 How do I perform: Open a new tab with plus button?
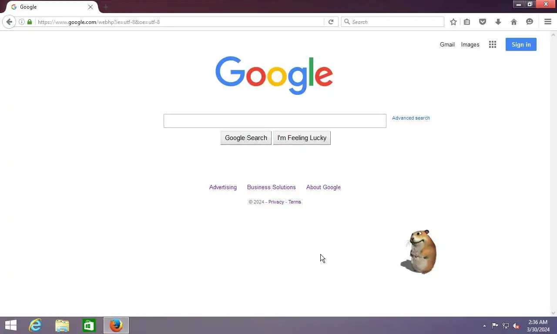coord(106,7)
